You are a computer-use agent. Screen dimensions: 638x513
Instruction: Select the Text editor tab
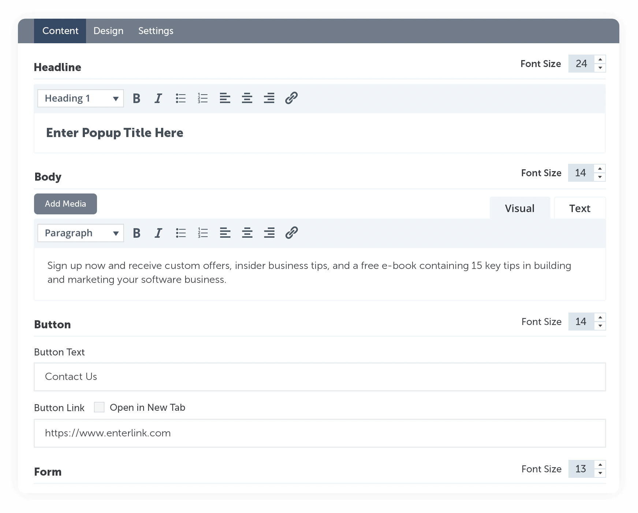(x=580, y=208)
